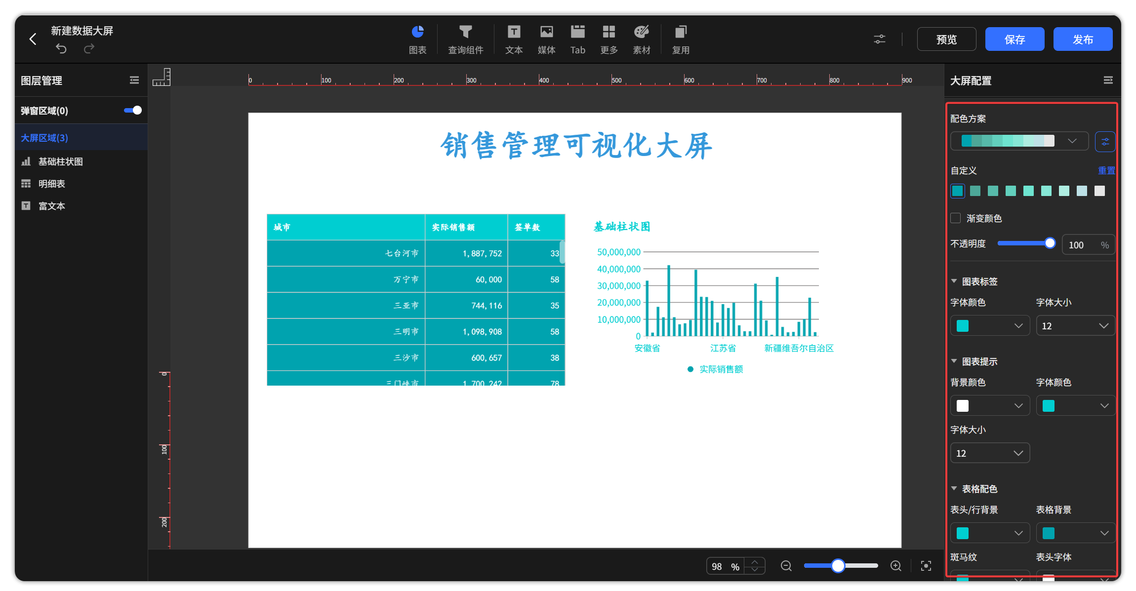
Task: Select the 富文本 layer
Action: [81, 206]
